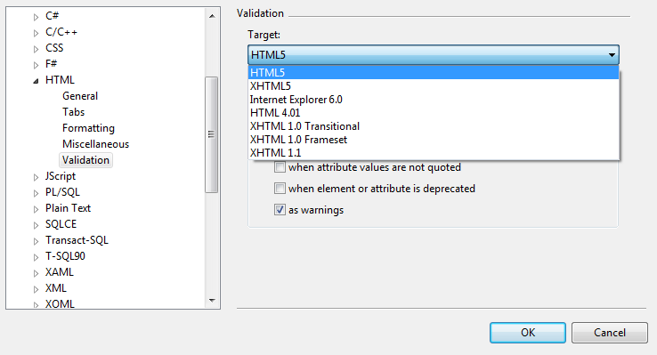Expand the Transact-SQL tree node
The height and width of the screenshot is (355, 657).
(36, 241)
